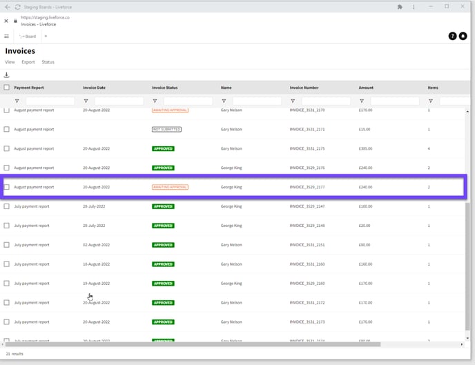Click APPROVED badge on INVOICE_3531_2175 row
This screenshot has width=475, height=365.
click(x=163, y=148)
